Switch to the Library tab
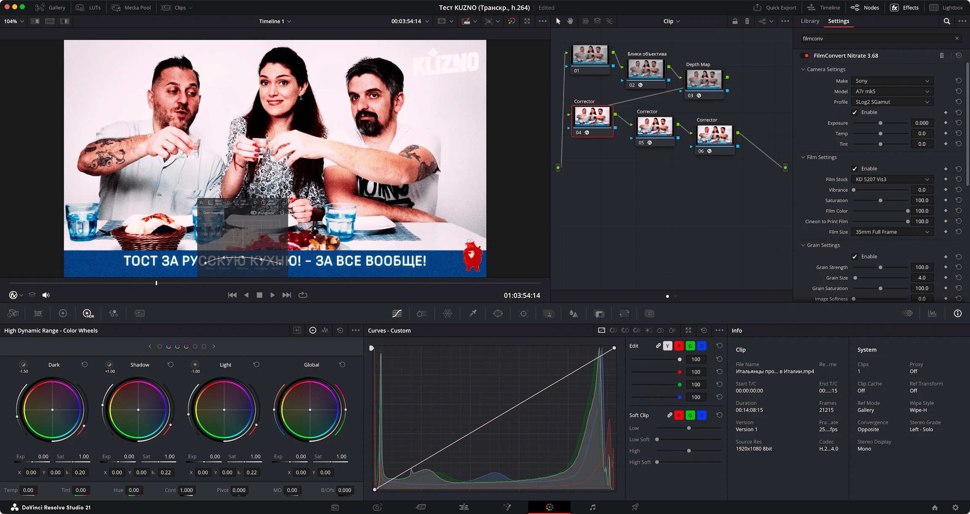Screen dimensions: 970x514 coord(810,21)
